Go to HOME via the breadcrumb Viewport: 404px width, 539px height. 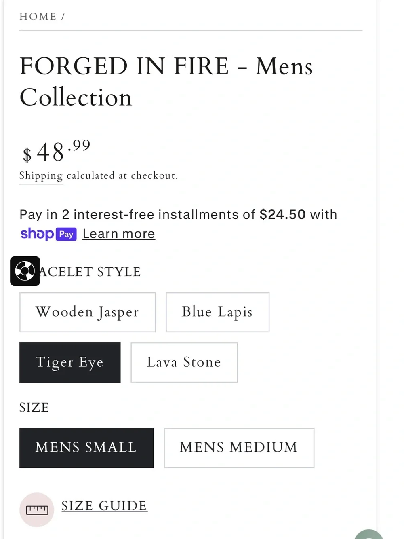tap(38, 17)
